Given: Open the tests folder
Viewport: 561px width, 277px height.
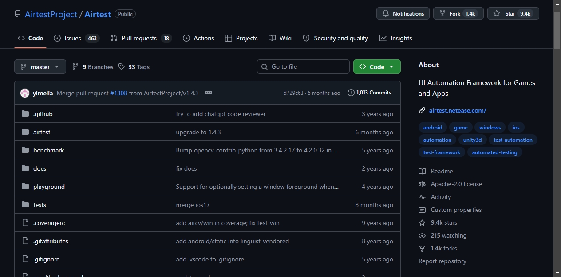Looking at the screenshot, I should tap(40, 205).
